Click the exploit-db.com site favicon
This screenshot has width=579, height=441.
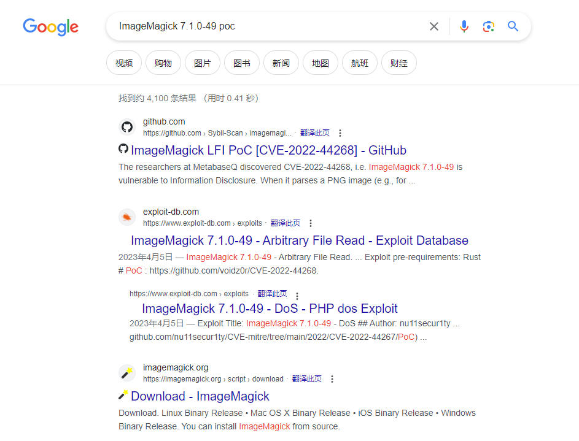click(127, 217)
